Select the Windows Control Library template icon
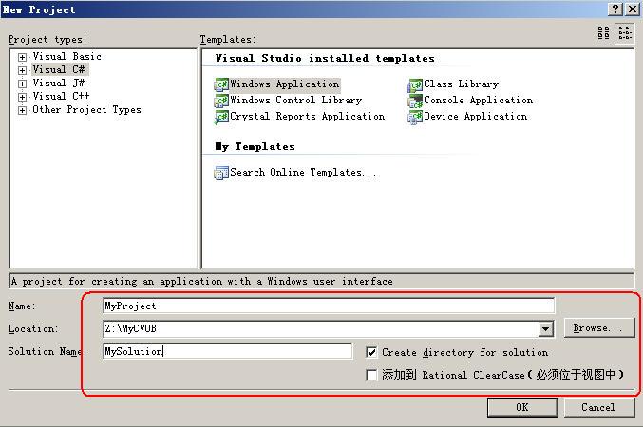This screenshot has height=427, width=643. 221,101
